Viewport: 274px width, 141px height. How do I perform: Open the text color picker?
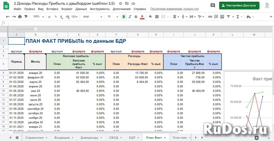[142, 16]
